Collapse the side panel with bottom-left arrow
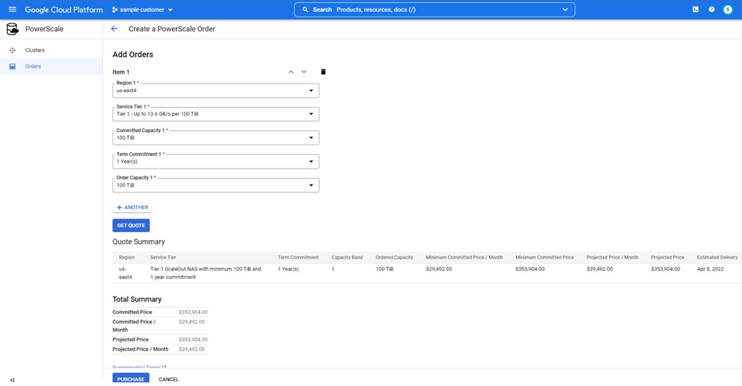The height and width of the screenshot is (386, 742). 12,380
